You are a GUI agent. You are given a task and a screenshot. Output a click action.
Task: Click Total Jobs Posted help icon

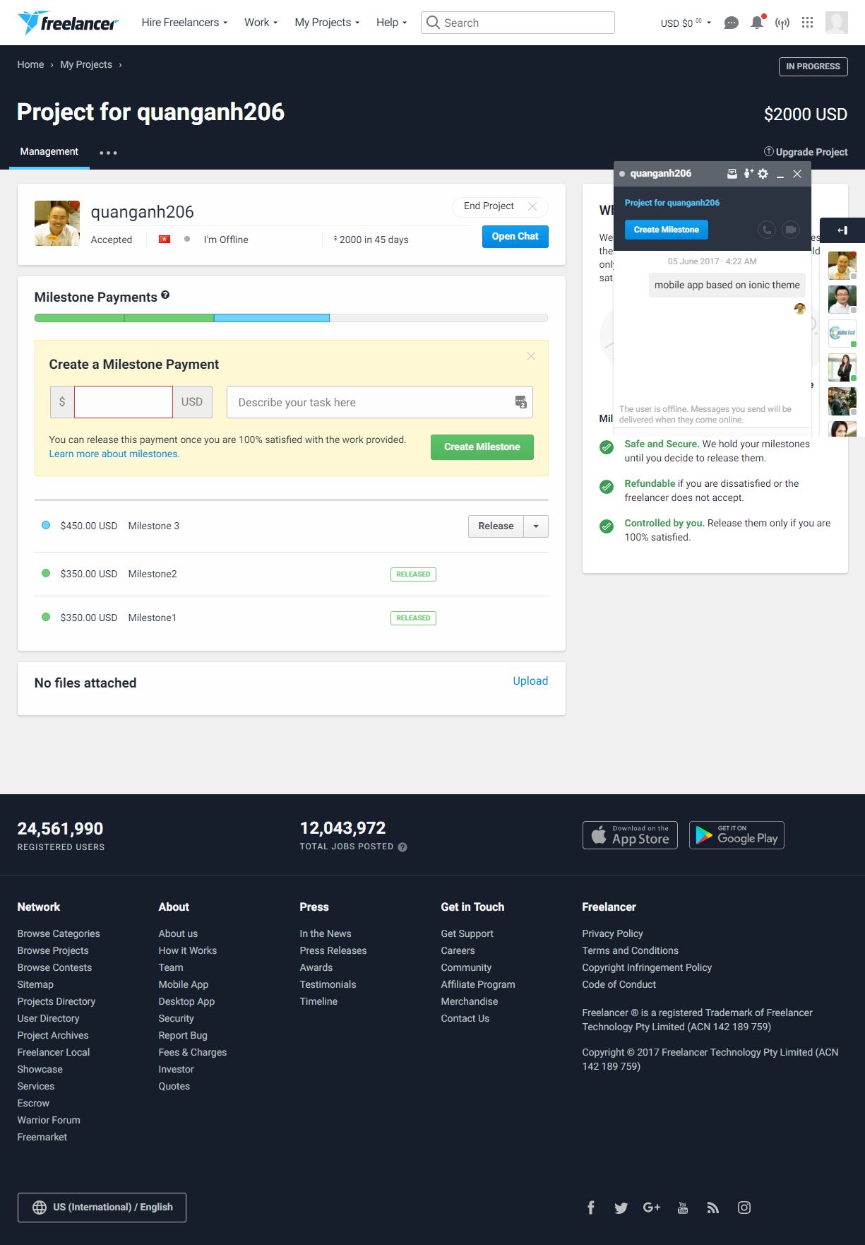[x=402, y=847]
